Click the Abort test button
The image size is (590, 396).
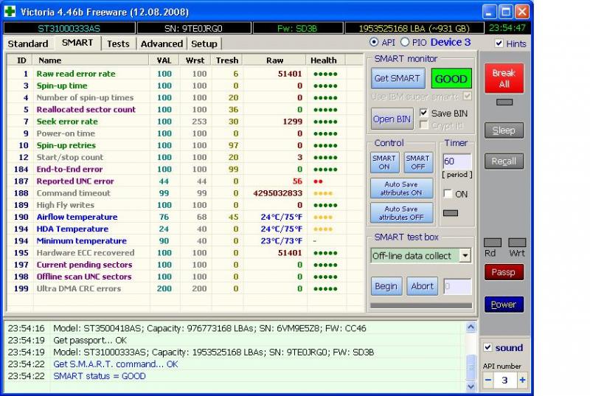pos(422,286)
